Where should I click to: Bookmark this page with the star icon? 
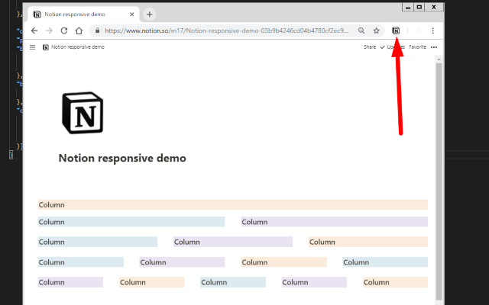click(x=377, y=30)
